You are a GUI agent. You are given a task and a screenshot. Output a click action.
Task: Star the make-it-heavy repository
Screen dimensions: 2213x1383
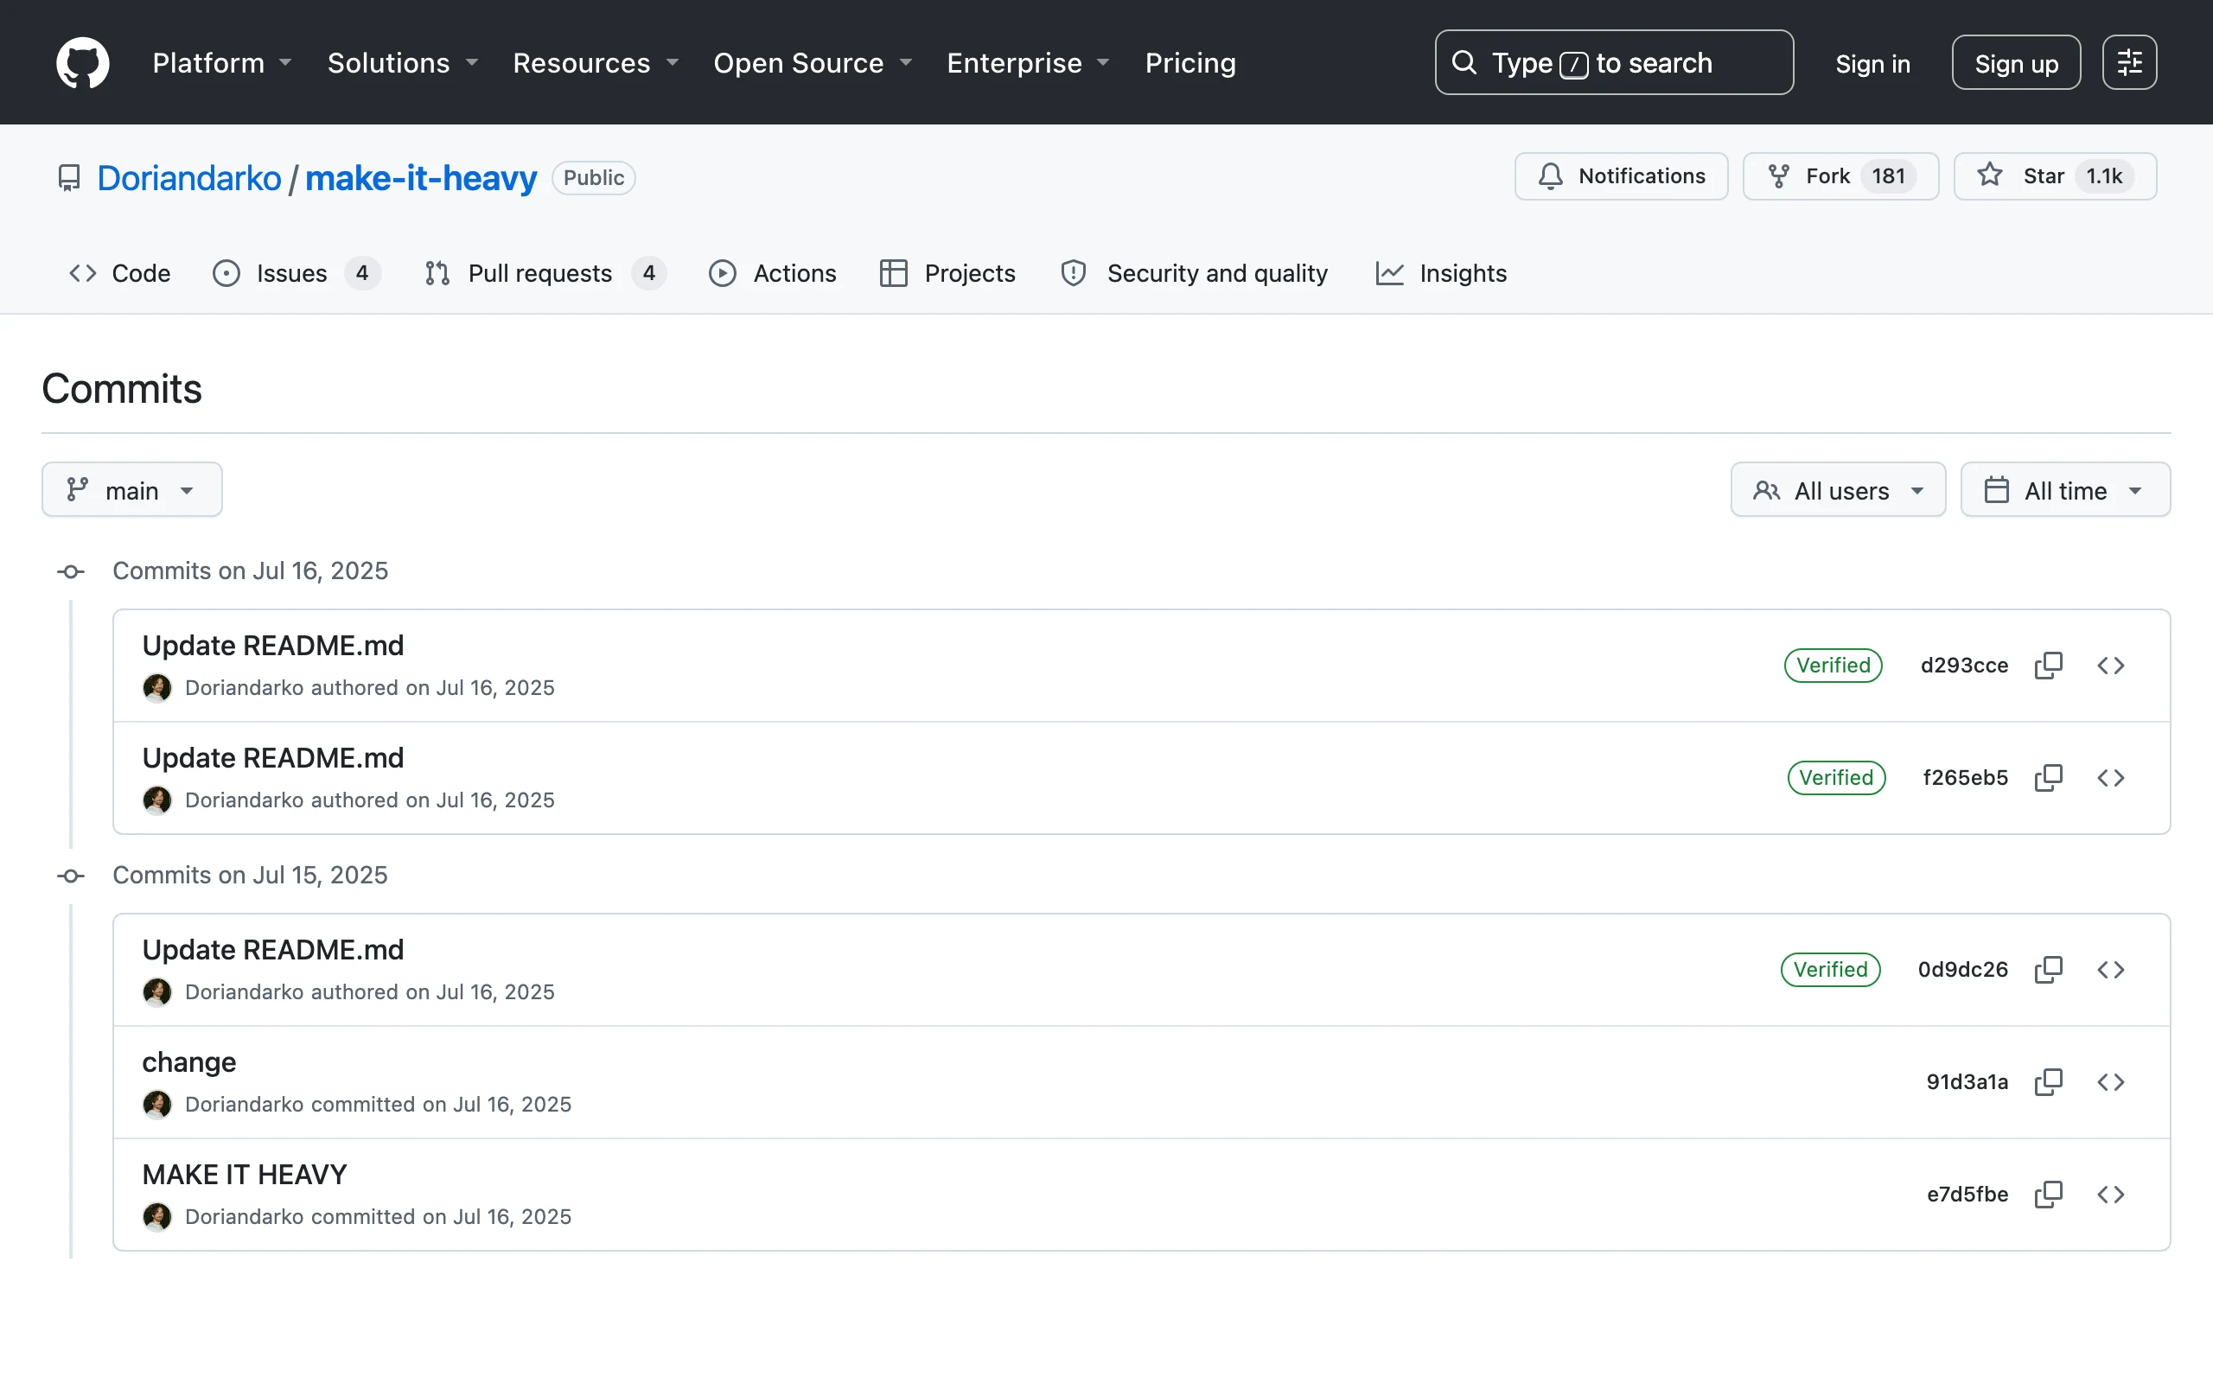tap(2055, 176)
